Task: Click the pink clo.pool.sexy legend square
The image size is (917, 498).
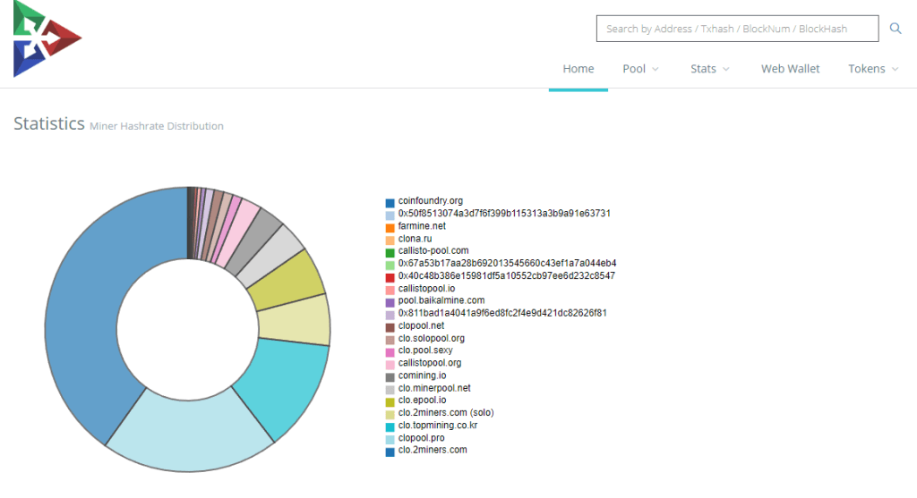Action: pyautogui.click(x=390, y=352)
